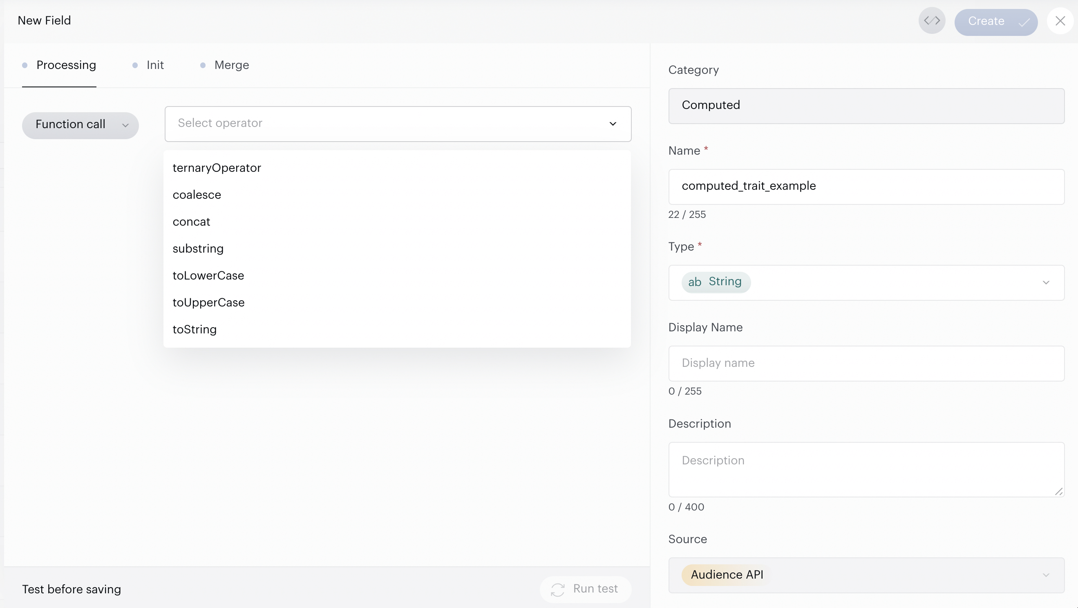The width and height of the screenshot is (1078, 608).
Task: Click the Test before saving label
Action: click(72, 589)
